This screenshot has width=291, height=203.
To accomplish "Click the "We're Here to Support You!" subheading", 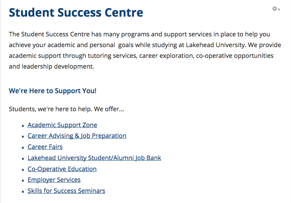I will tap(53, 91).
